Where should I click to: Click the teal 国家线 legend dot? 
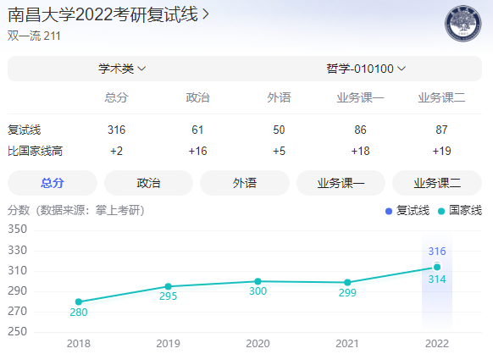tap(441, 211)
